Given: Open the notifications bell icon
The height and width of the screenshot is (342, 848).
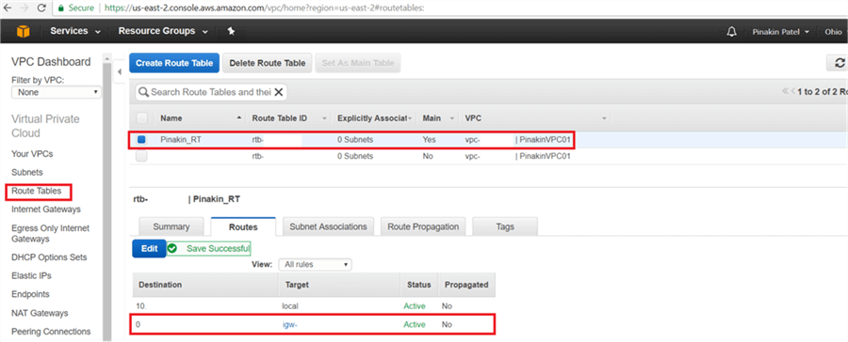Looking at the screenshot, I should click(x=732, y=32).
